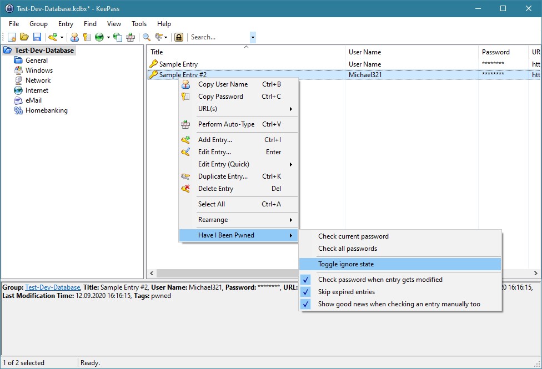This screenshot has height=369, width=542.
Task: Toggle Check password when entry gets modified
Action: point(400,280)
